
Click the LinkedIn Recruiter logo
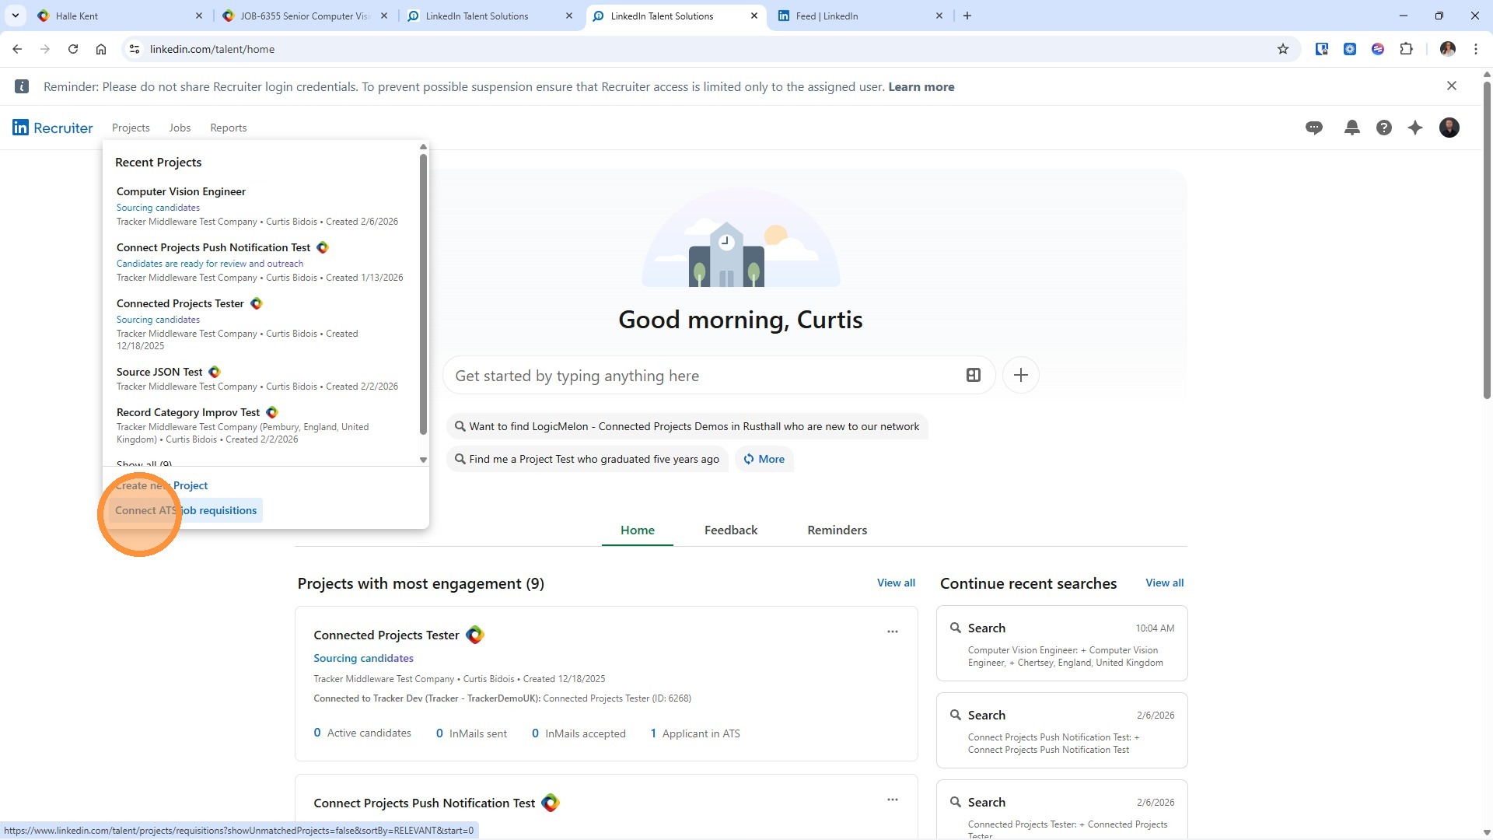pos(52,128)
